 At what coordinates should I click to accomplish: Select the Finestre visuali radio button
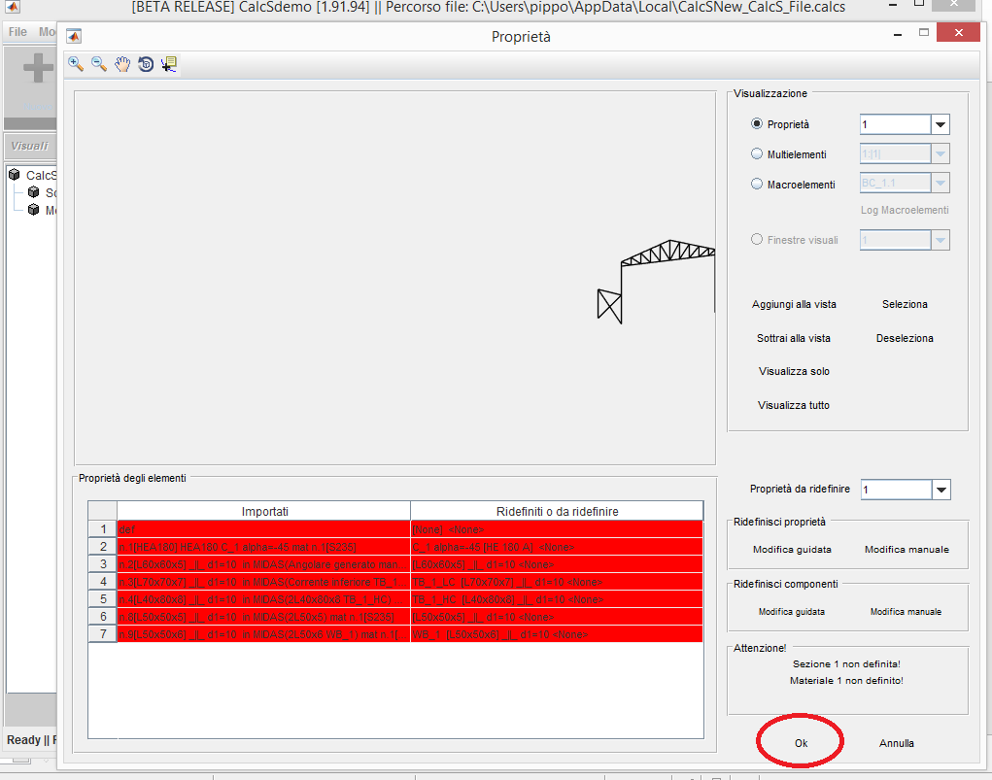pyautogui.click(x=757, y=239)
